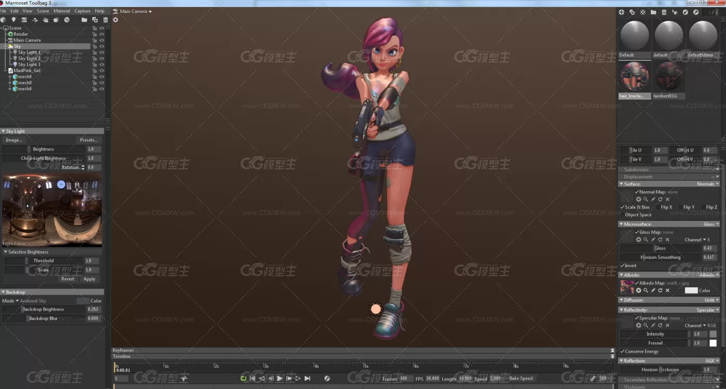Toggle visibility of MadPink_Girl
Viewport: 726px width, 389px height.
(x=102, y=71)
